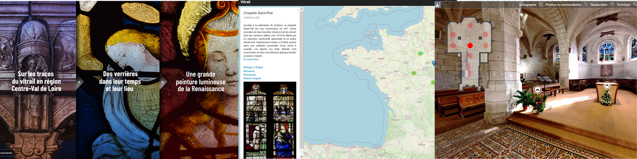637x159 pixels.
Task: Open the stained glass window thumbnail
Action: (270, 120)
